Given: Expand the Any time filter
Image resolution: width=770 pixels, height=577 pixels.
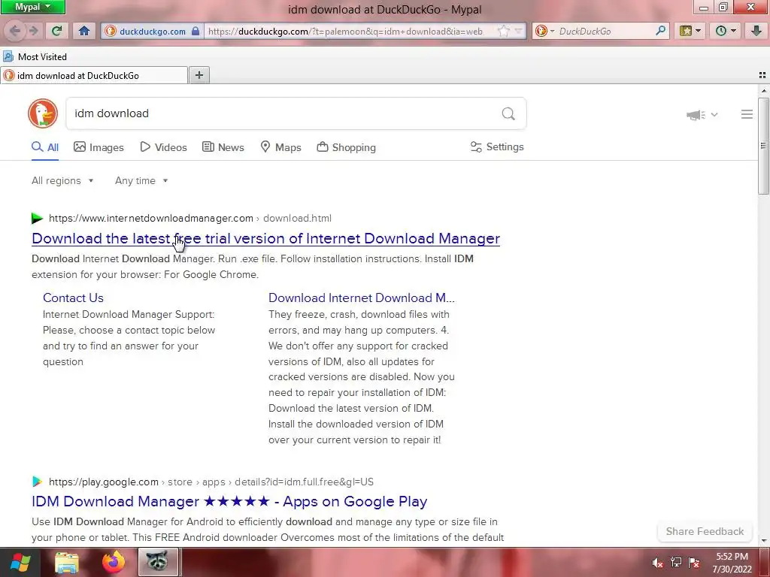Looking at the screenshot, I should [141, 180].
